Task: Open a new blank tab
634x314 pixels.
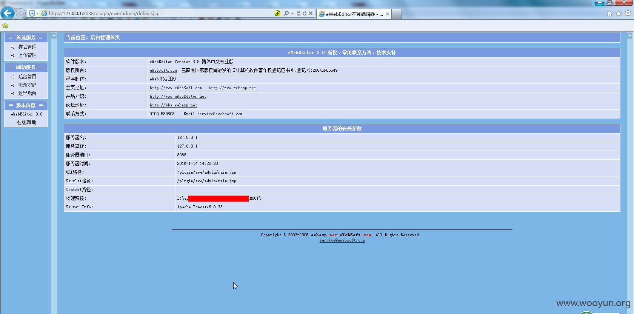Action: [x=397, y=14]
